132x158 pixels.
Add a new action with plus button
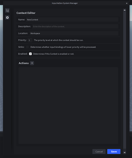32,63
